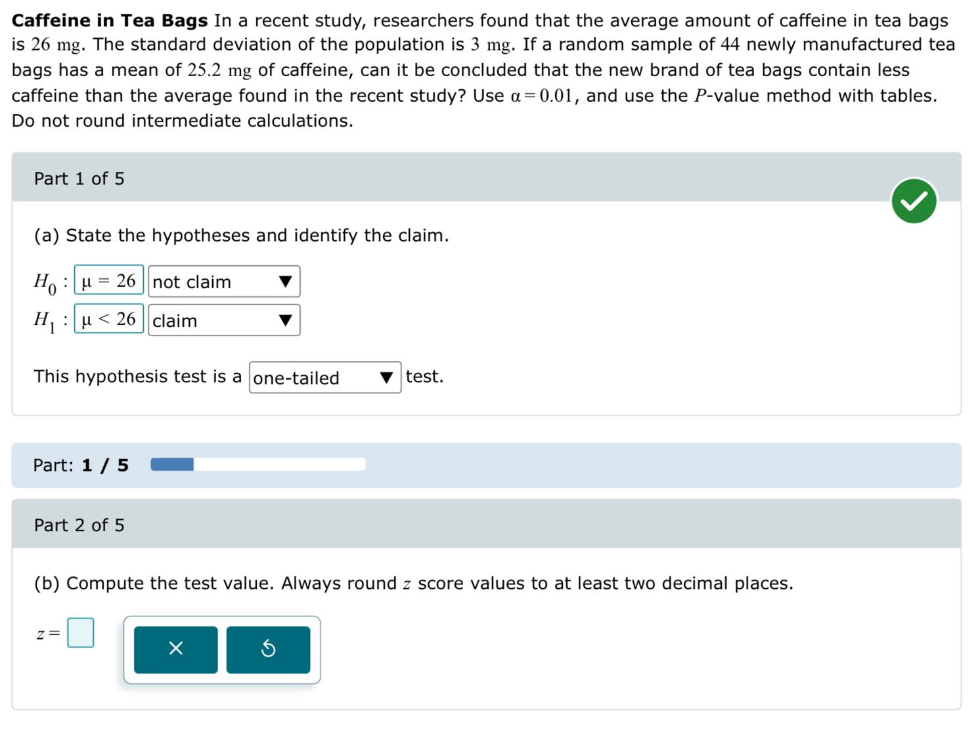The height and width of the screenshot is (734, 980).
Task: Click the 'z =' label next to the input
Action: pyautogui.click(x=49, y=634)
